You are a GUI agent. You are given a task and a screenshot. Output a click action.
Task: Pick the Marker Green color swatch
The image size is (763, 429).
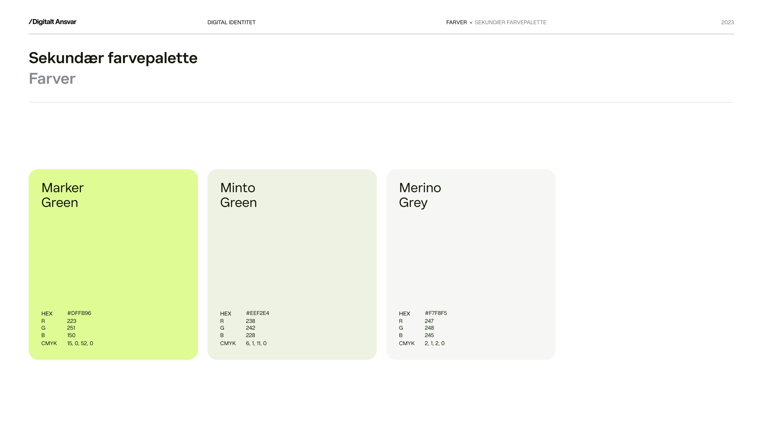pyautogui.click(x=113, y=264)
